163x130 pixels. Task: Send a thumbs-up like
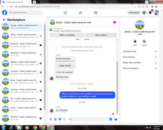point(116,119)
